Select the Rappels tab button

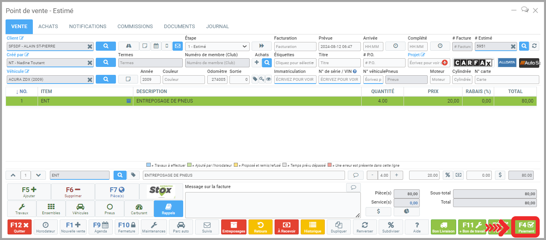(168, 208)
